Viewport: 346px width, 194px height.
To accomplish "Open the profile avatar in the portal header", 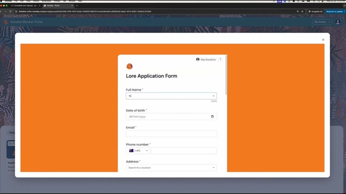I will (x=338, y=22).
